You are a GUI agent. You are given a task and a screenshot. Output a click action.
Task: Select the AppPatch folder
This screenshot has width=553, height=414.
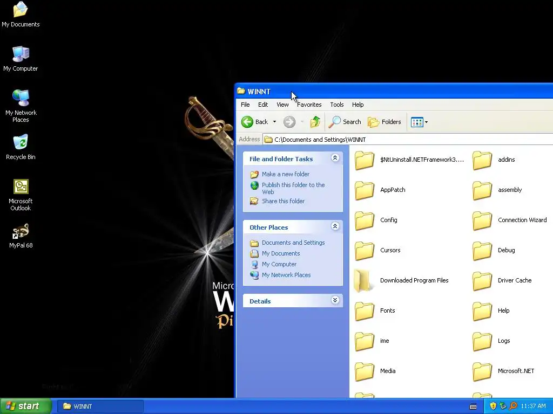(380, 190)
